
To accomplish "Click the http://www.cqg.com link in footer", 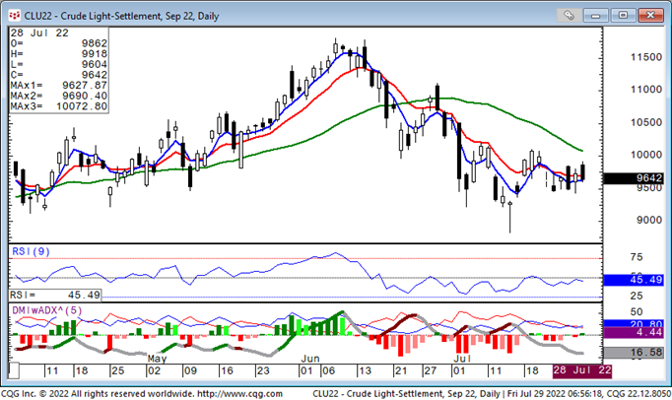I will pos(240,393).
